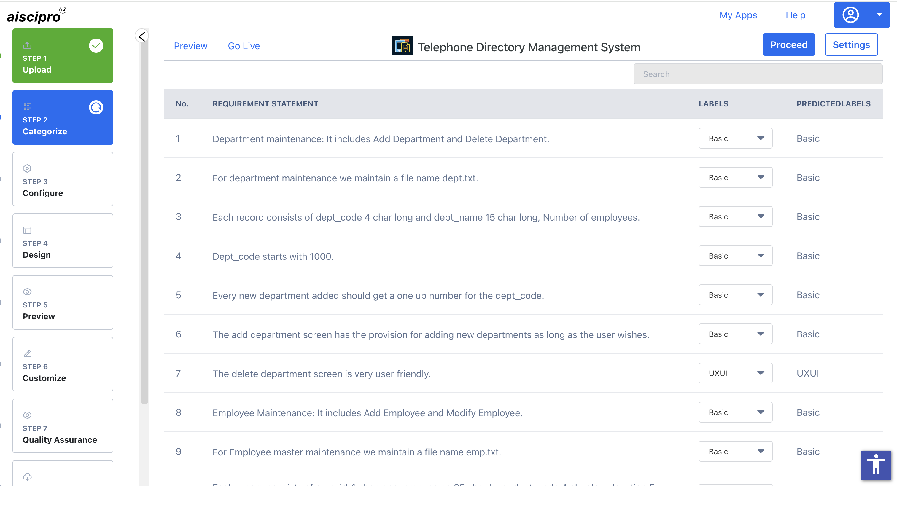The image size is (897, 510).
Task: Open label dropdown for requirement 6
Action: click(x=735, y=334)
